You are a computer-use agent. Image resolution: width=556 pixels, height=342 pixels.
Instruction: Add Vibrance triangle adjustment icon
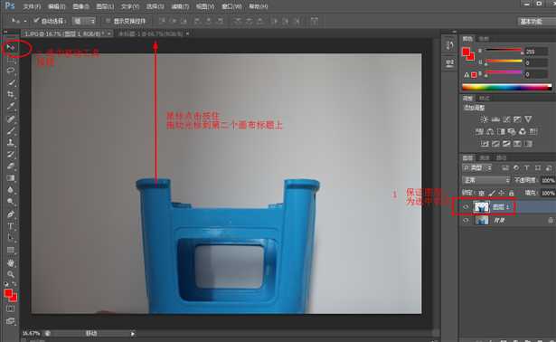(x=528, y=119)
